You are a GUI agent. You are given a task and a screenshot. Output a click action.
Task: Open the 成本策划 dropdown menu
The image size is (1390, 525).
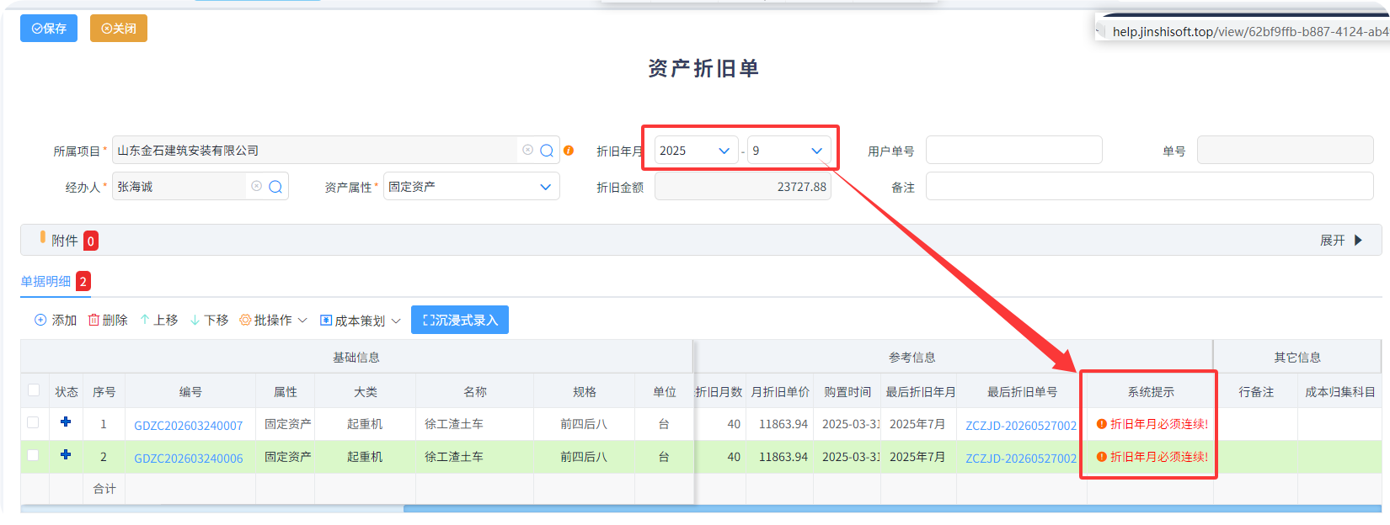click(x=361, y=321)
